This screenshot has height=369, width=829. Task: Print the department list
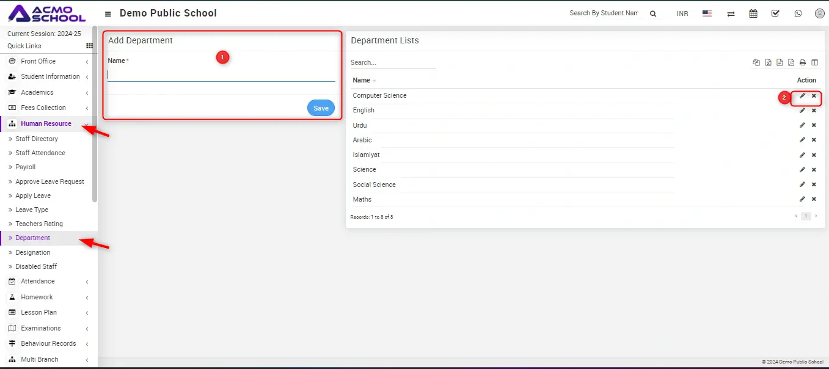pyautogui.click(x=803, y=62)
